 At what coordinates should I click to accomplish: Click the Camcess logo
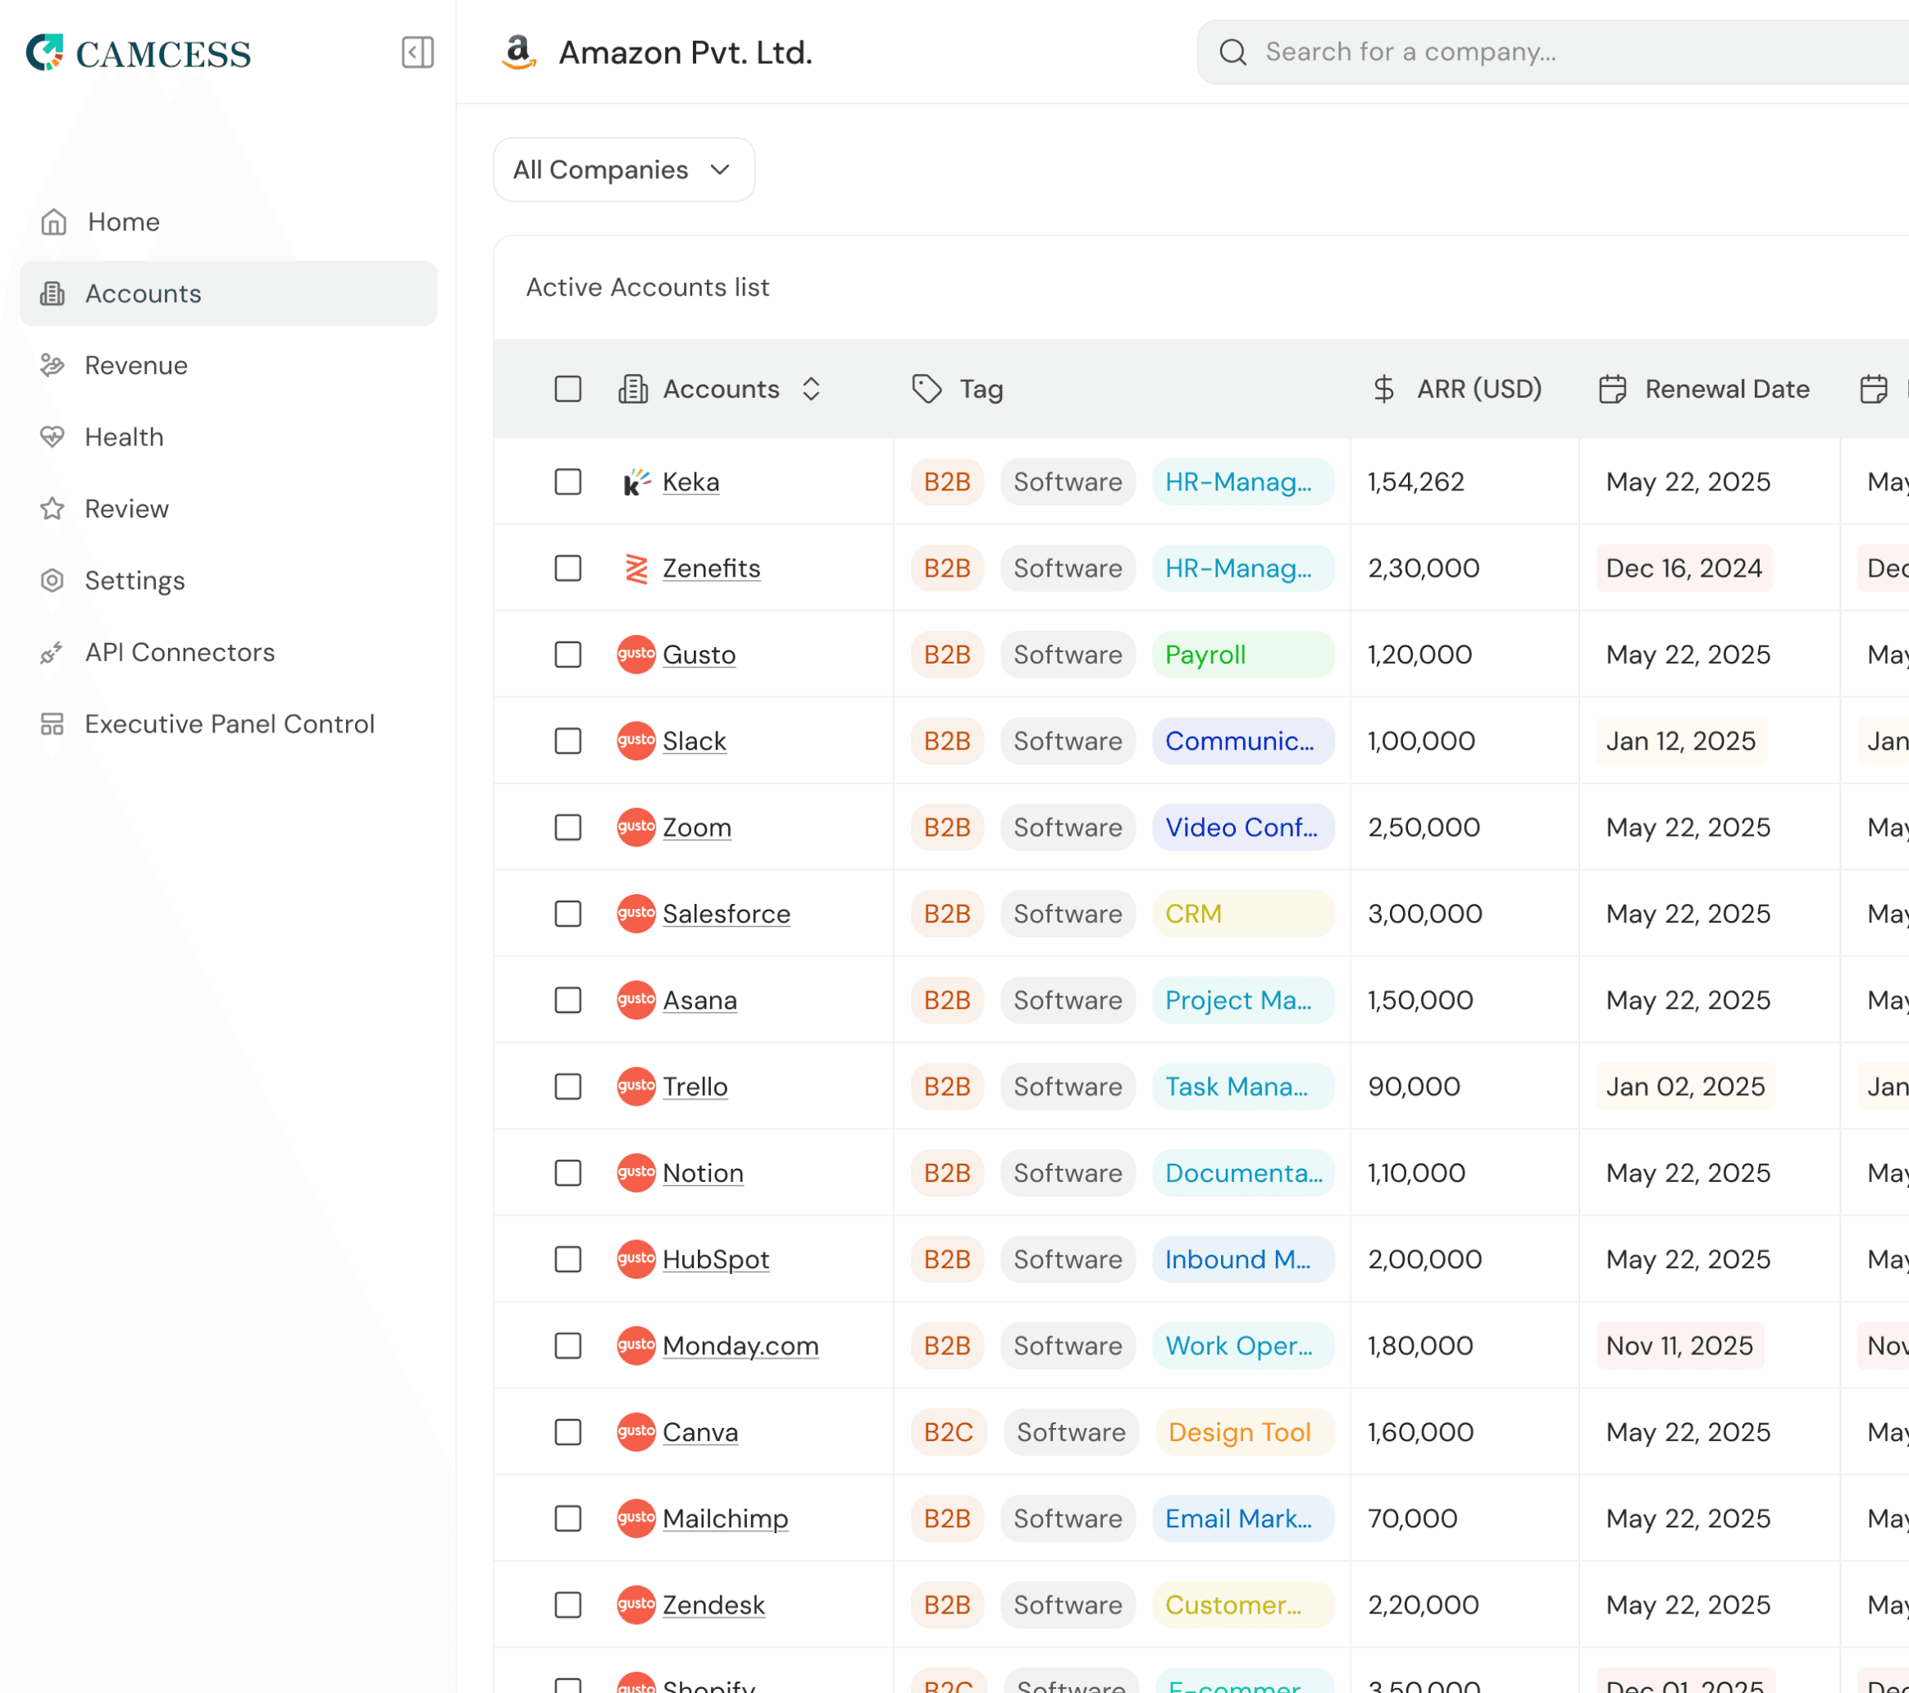click(x=139, y=53)
